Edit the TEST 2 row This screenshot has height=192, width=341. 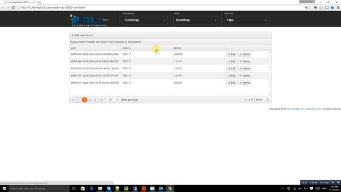[231, 61]
